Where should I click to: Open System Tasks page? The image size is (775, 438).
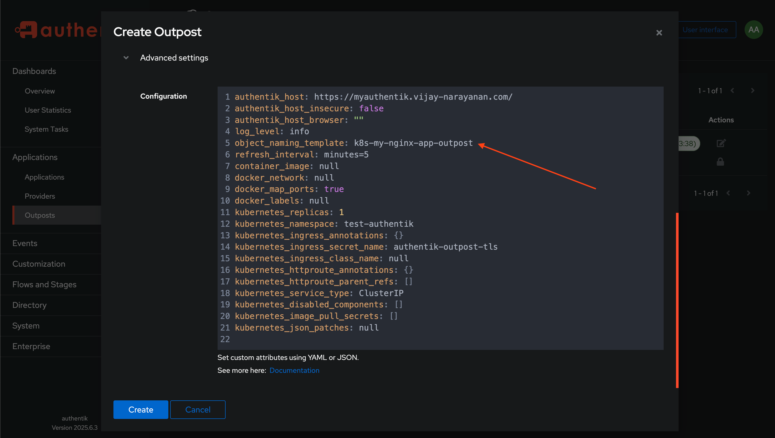46,129
